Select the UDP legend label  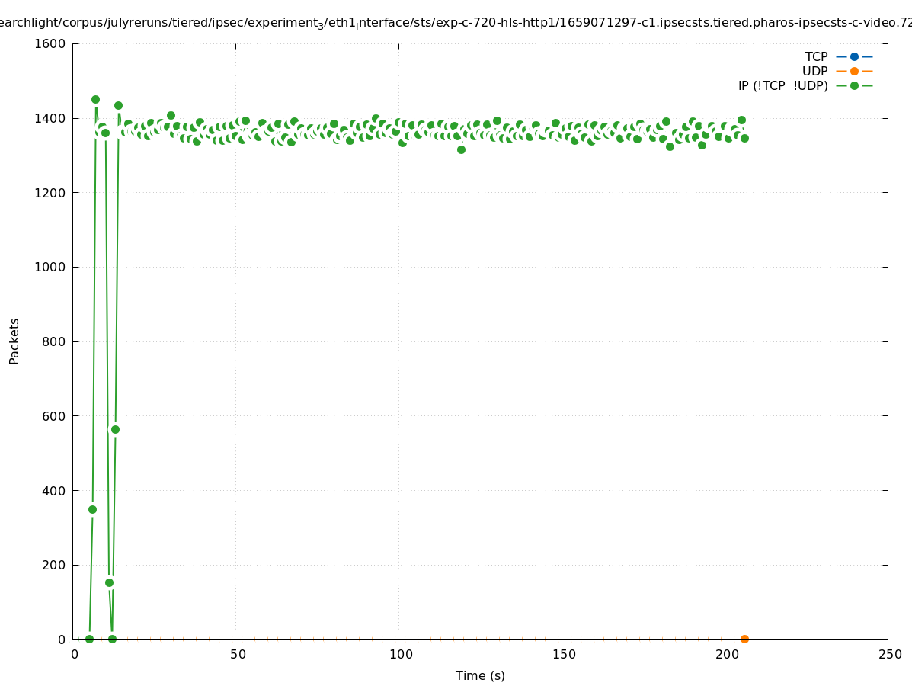coord(814,71)
